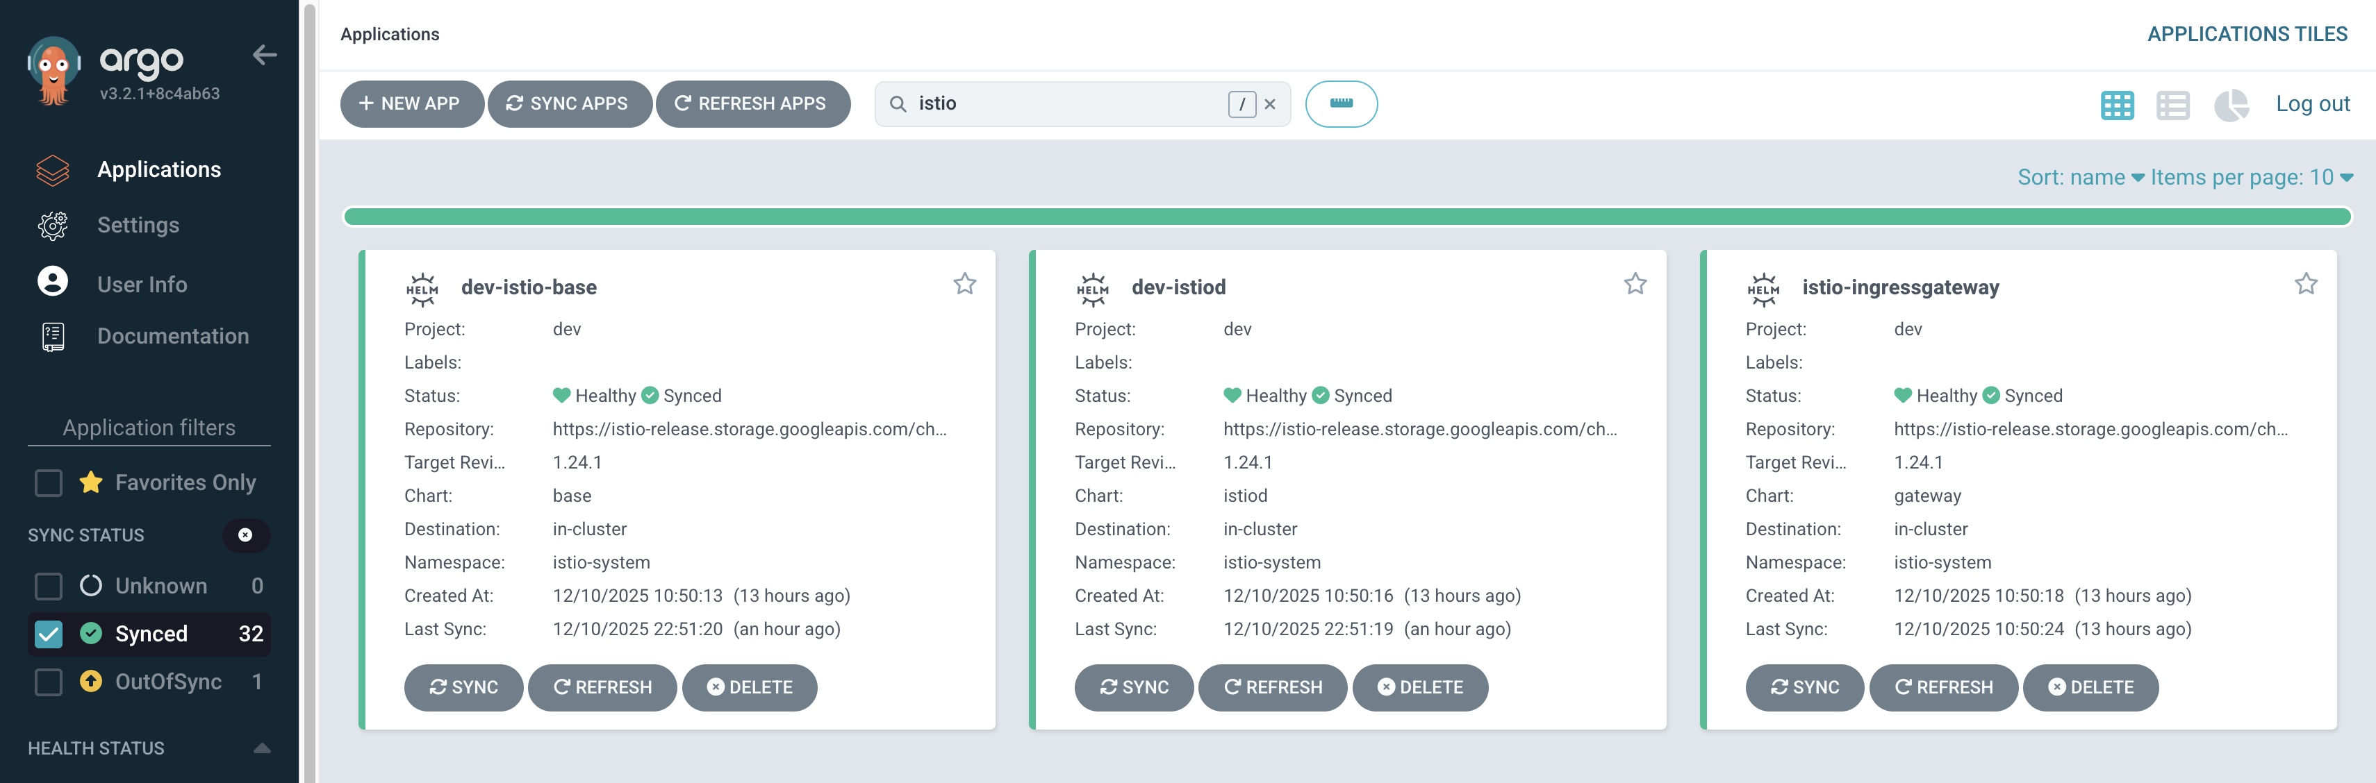Screen dimensions: 2376x783
Task: Go to Settings in sidebar
Action: [138, 225]
